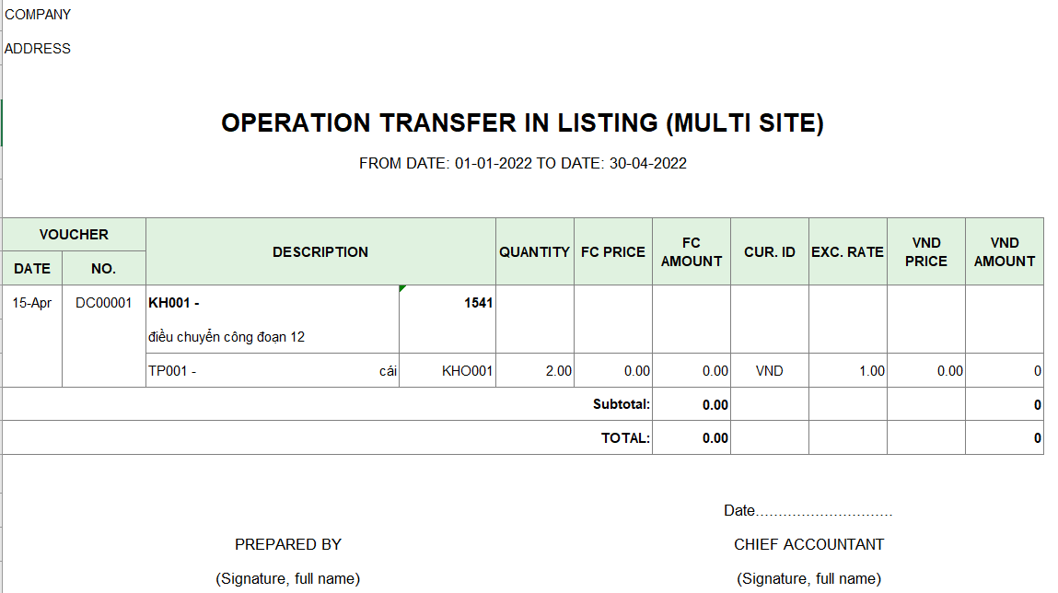Image resolution: width=1058 pixels, height=593 pixels.
Task: Select warehouse code KHO001 cell
Action: click(x=448, y=370)
